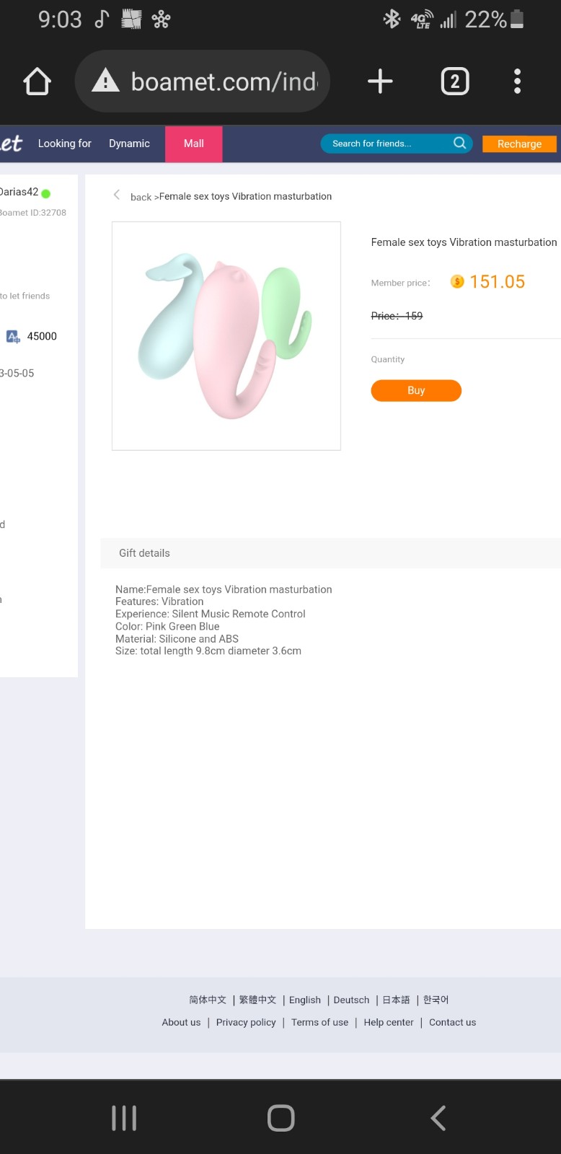Tap the insecure site warning icon
The height and width of the screenshot is (1154, 561).
pyautogui.click(x=105, y=81)
